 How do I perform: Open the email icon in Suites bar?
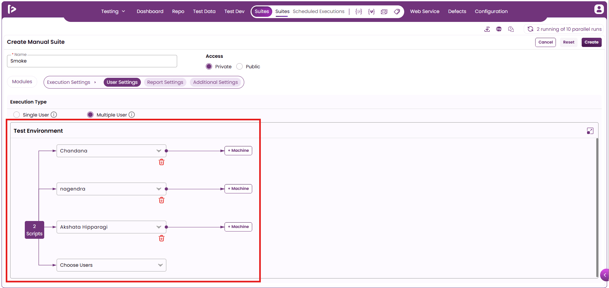384,12
